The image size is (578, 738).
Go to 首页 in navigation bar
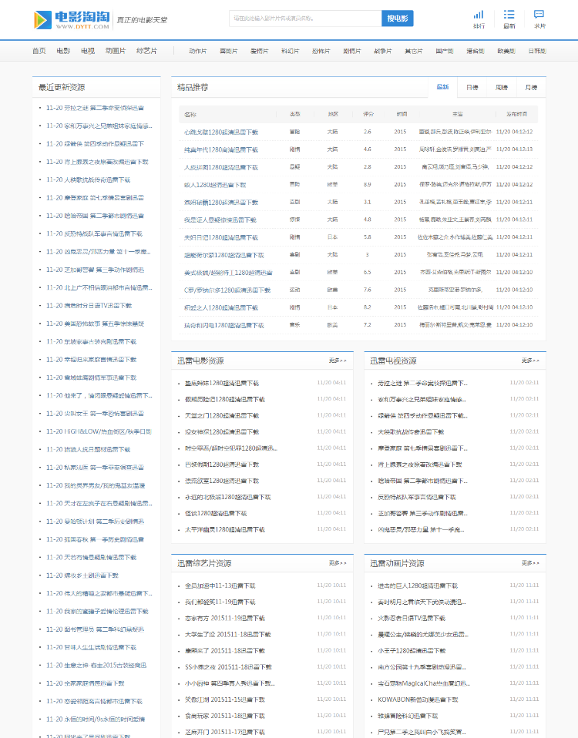coord(39,51)
